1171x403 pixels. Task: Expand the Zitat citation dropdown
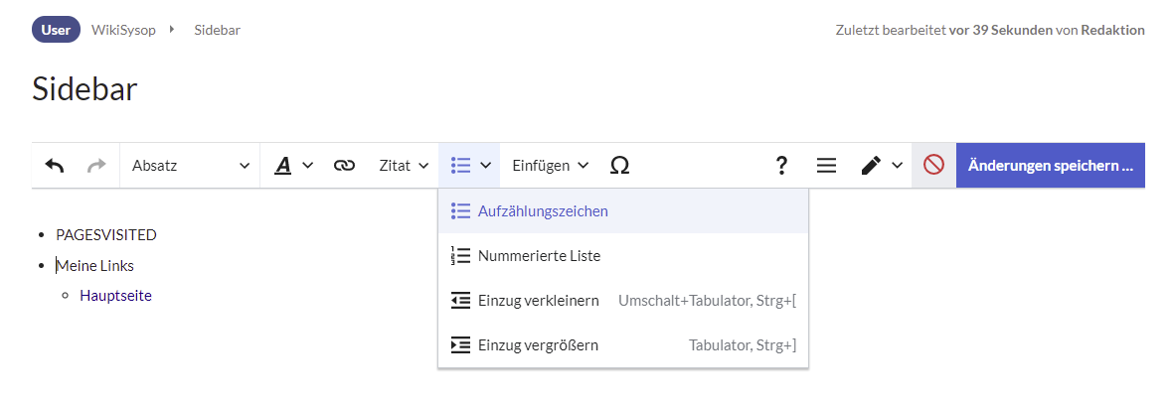coord(404,166)
